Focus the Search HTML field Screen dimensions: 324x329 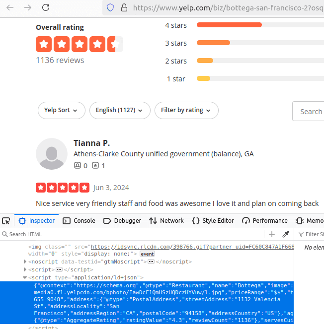coord(132,234)
